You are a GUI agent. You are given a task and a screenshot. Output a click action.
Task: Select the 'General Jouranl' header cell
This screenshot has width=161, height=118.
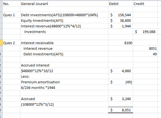pyautogui.click(x=64, y=4)
